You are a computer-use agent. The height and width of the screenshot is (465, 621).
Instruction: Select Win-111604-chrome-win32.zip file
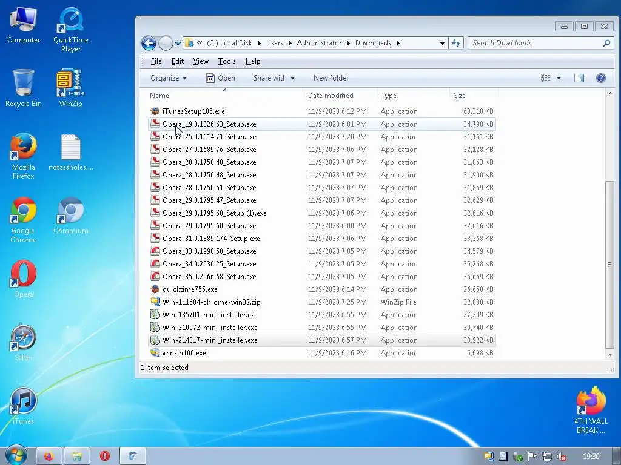(321, 302)
